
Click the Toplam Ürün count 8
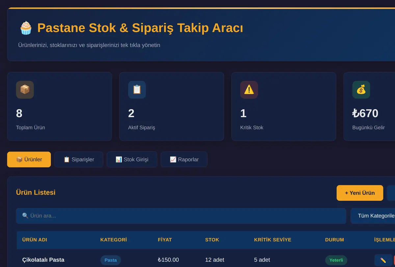coord(19,113)
